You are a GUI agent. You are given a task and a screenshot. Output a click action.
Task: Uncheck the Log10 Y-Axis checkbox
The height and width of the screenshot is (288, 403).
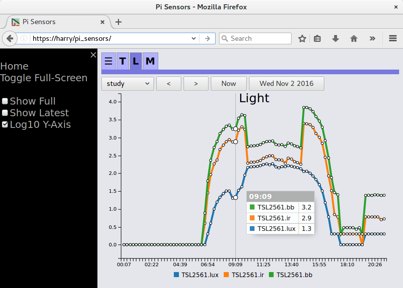click(x=5, y=124)
